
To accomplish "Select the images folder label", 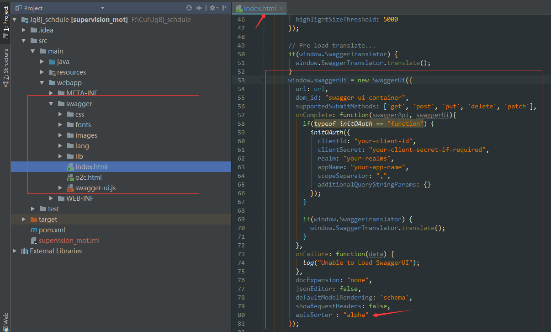I will pos(86,135).
